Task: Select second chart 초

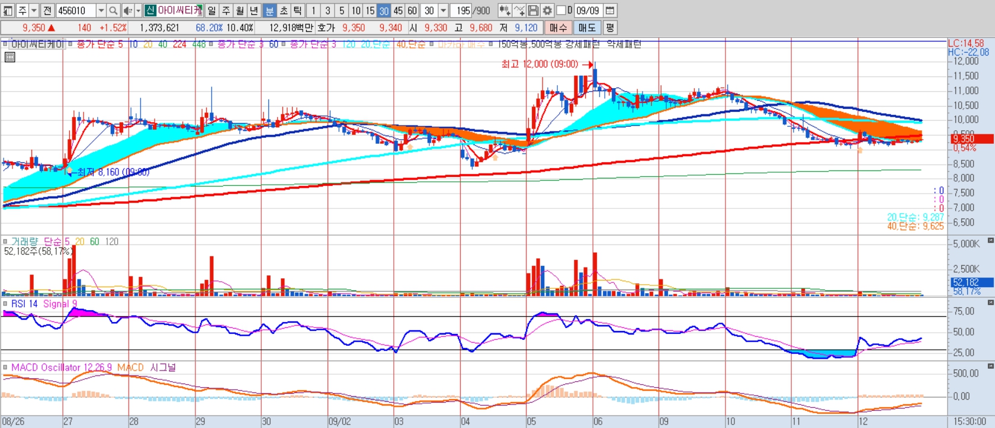Action: coord(283,11)
